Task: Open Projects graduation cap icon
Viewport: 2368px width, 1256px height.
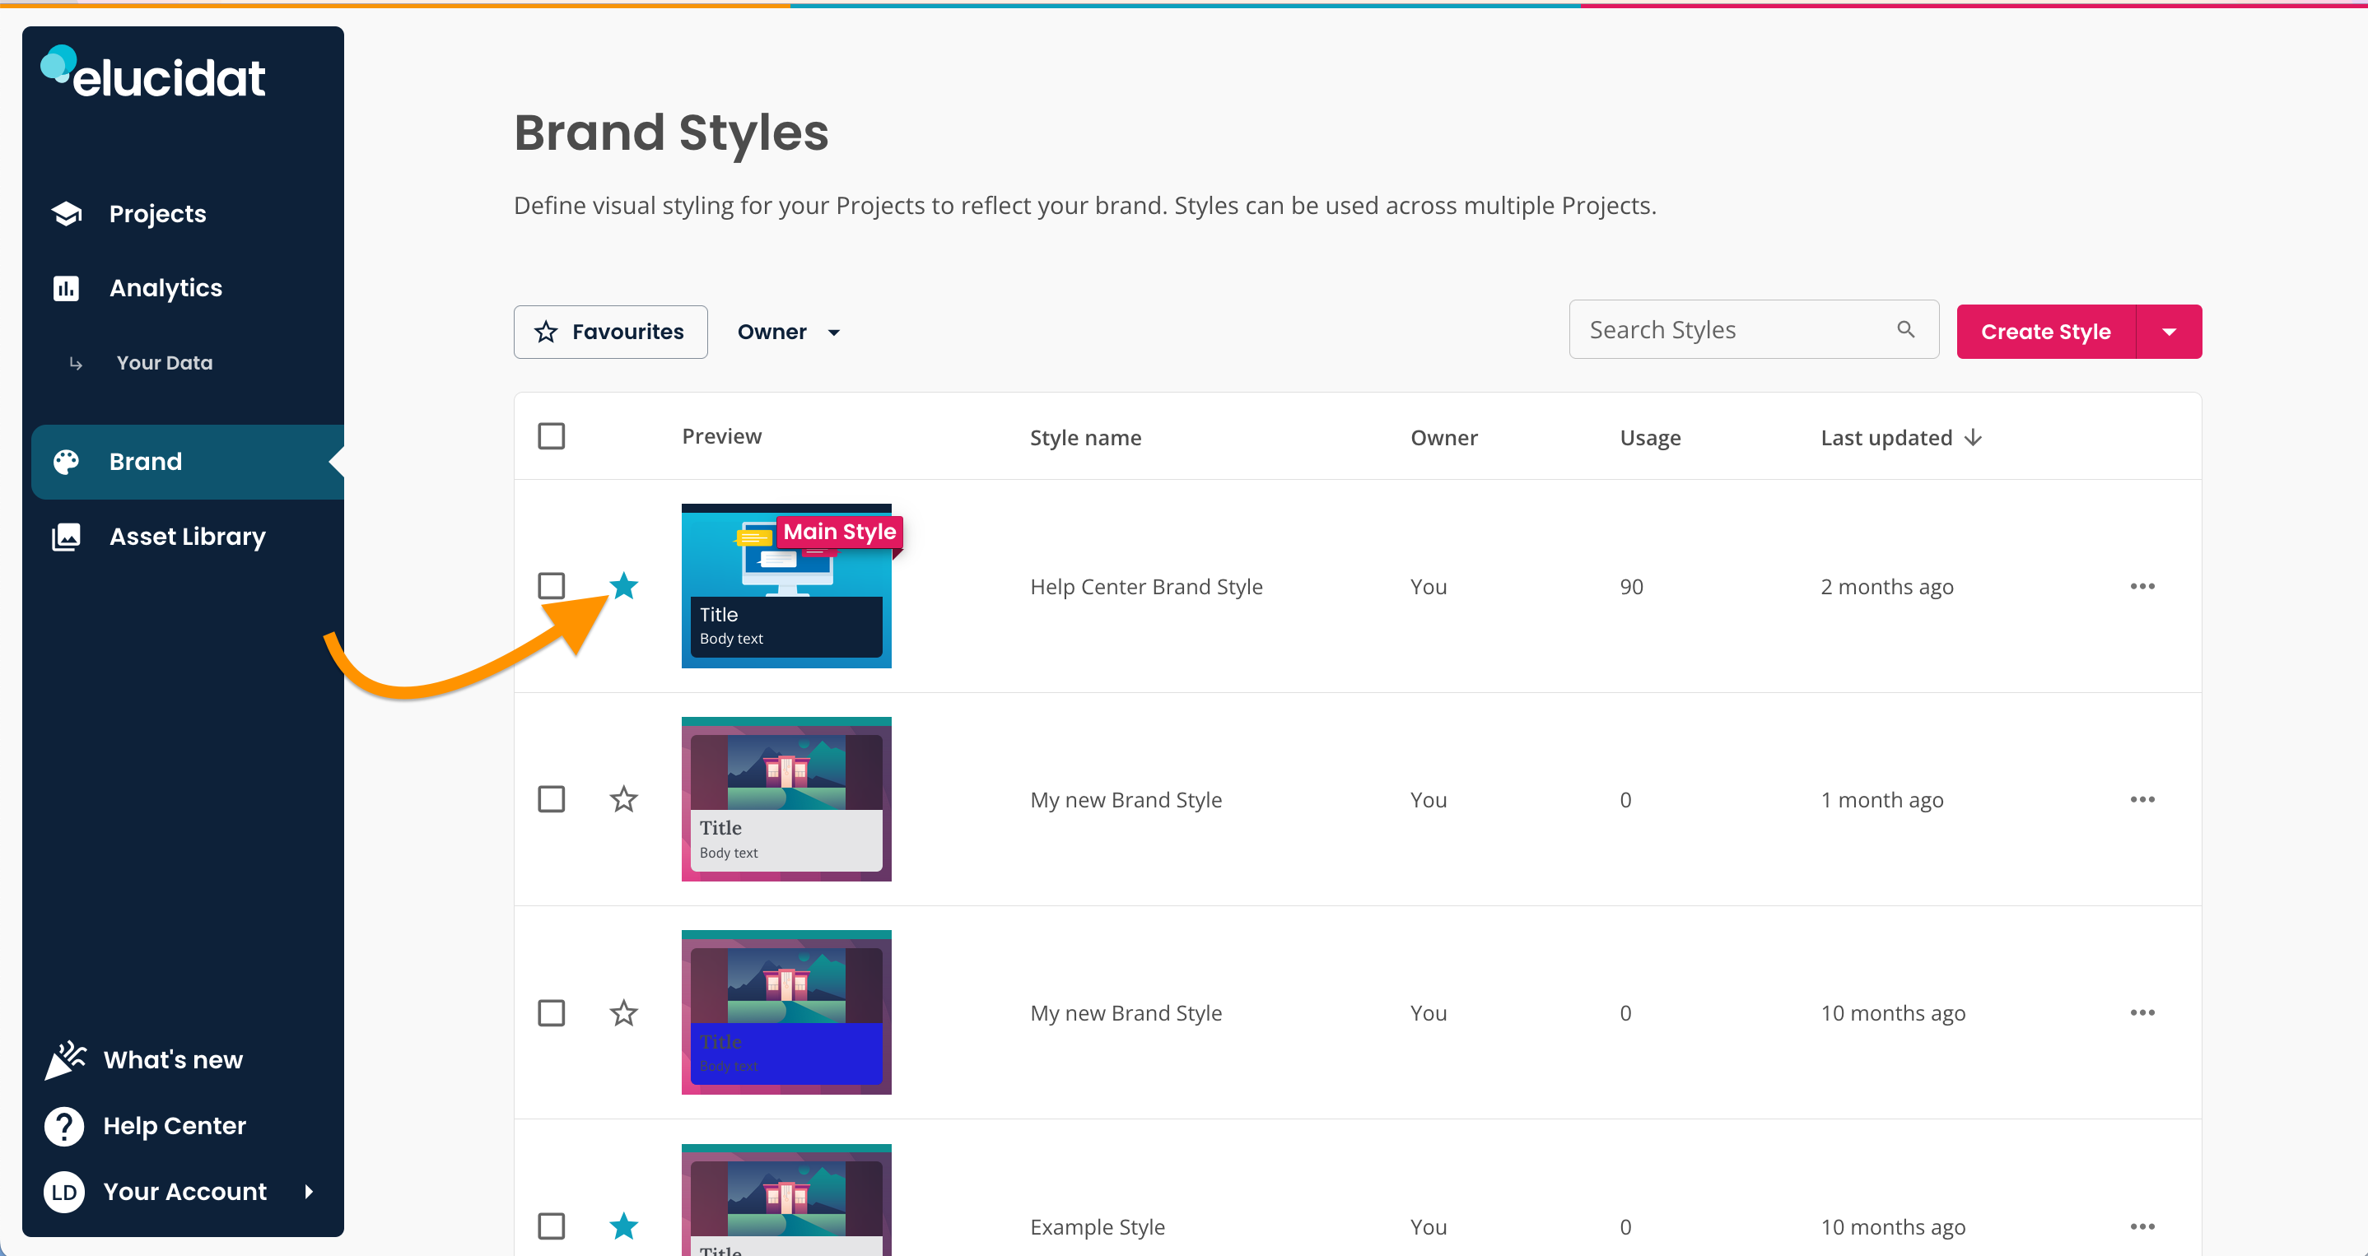Action: pyautogui.click(x=66, y=213)
